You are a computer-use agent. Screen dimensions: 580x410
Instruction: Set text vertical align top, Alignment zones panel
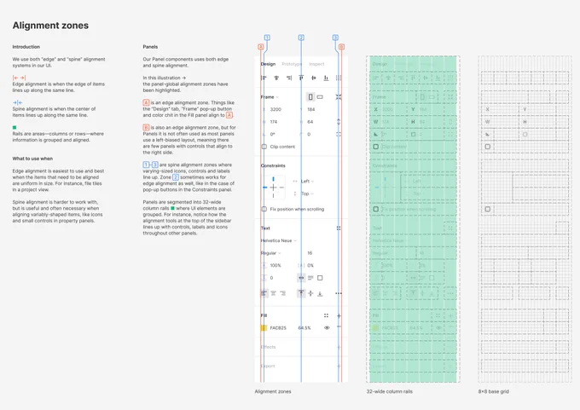click(301, 293)
